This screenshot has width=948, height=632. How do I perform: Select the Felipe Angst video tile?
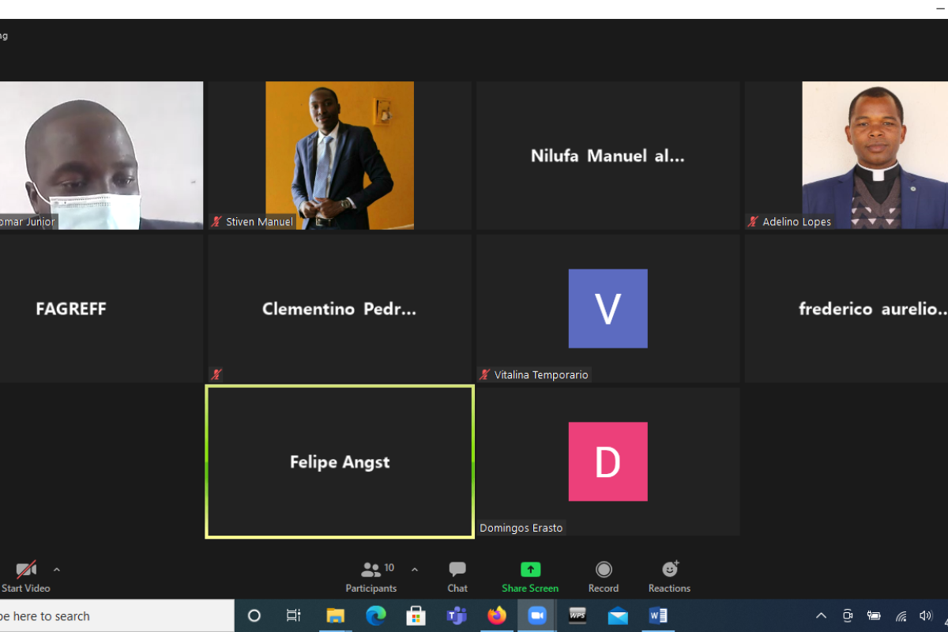pos(340,461)
